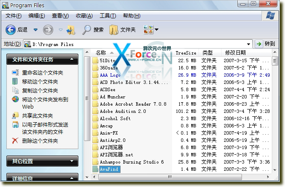Click the file list horizontal scrollbar thumb

[170, 177]
